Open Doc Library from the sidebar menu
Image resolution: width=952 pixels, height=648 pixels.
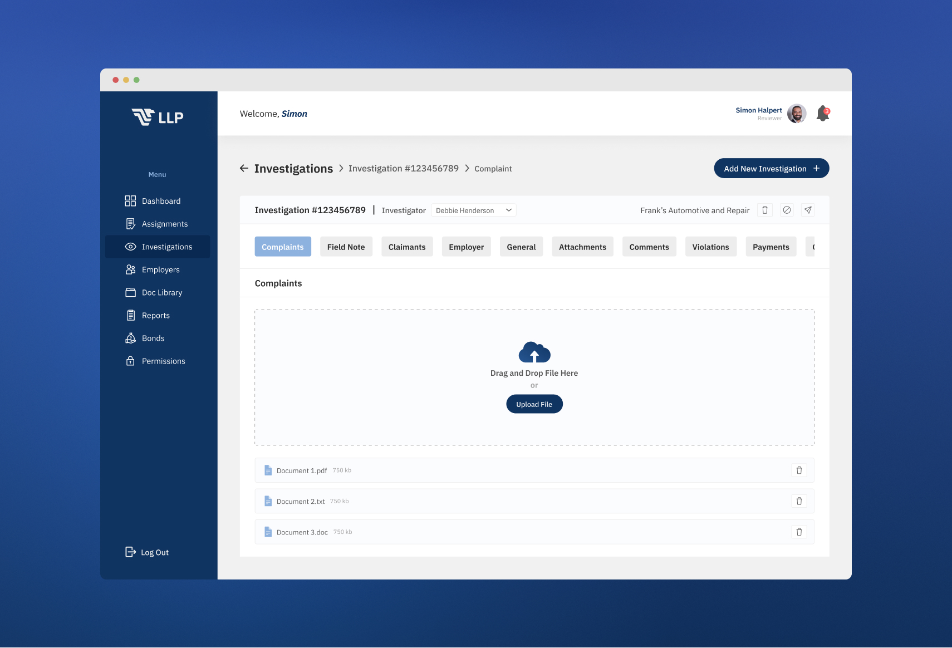pos(162,292)
